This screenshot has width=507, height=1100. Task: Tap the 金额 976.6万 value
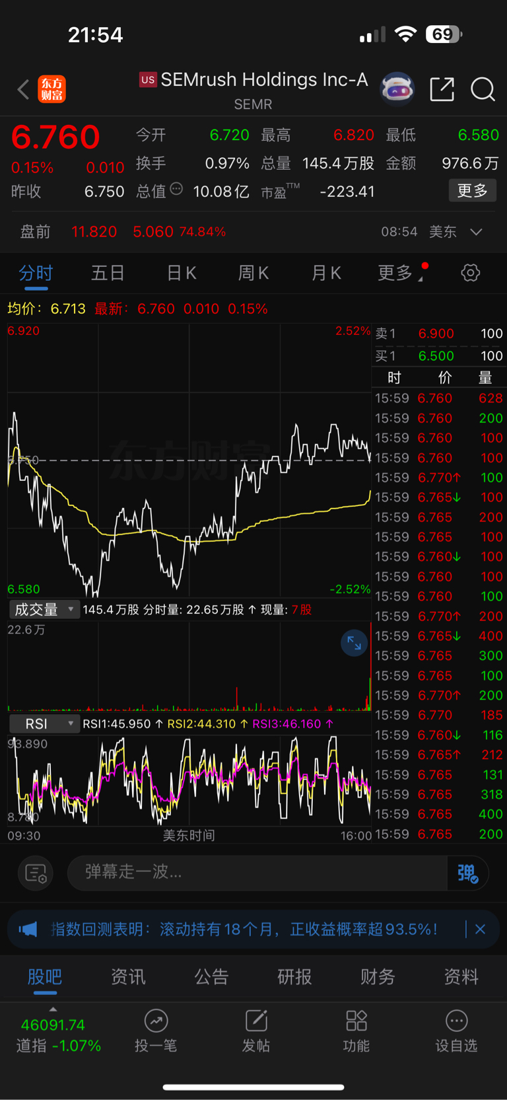pos(471,163)
